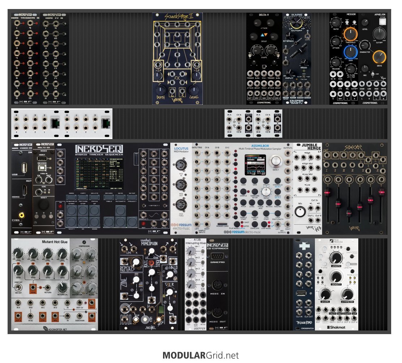
Task: Click the Assimil8or PITCH button
Action: pos(243,202)
